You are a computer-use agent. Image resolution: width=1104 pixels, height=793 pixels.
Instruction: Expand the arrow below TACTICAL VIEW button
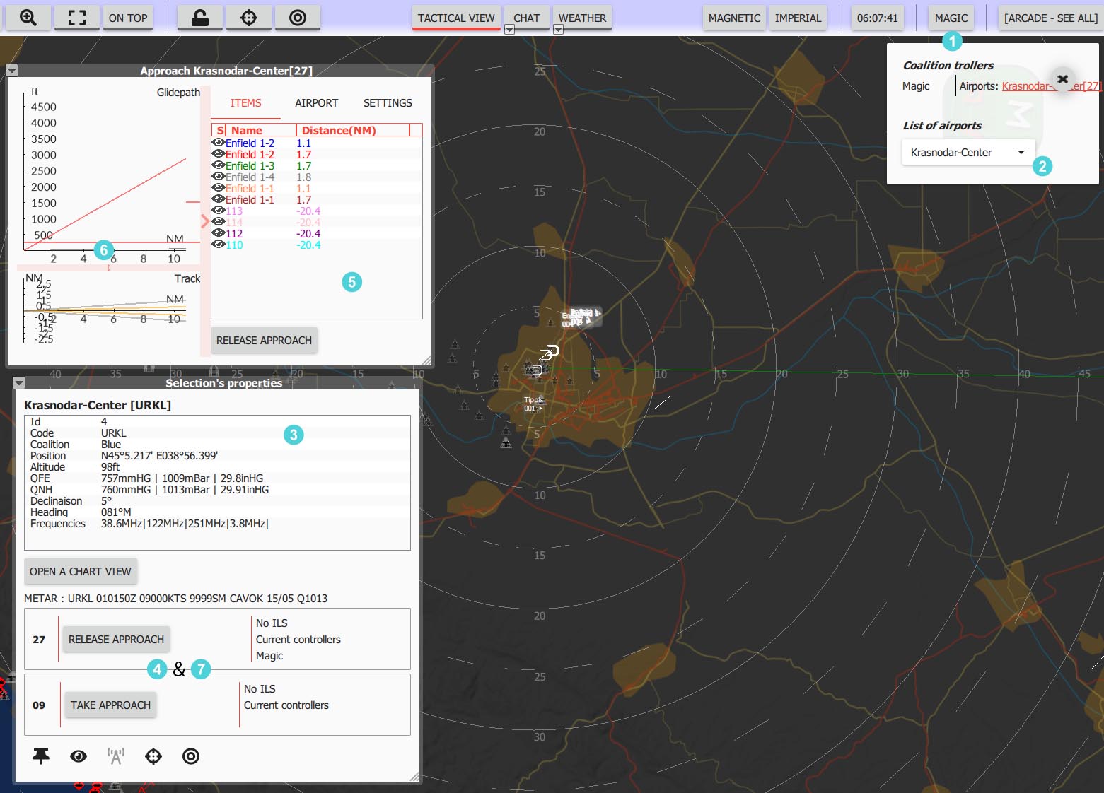point(509,30)
